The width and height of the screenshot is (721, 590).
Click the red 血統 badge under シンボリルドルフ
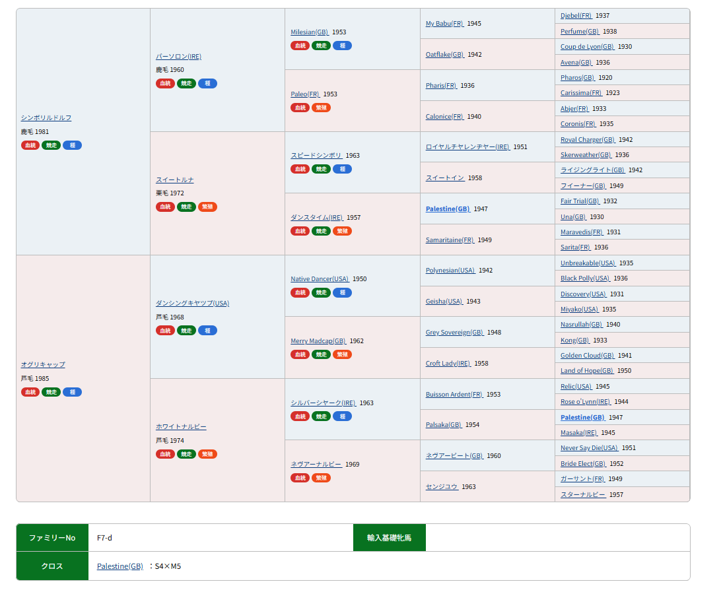tap(30, 145)
